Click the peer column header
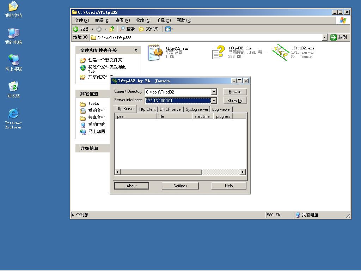The width and height of the screenshot is (361, 271). click(136, 116)
